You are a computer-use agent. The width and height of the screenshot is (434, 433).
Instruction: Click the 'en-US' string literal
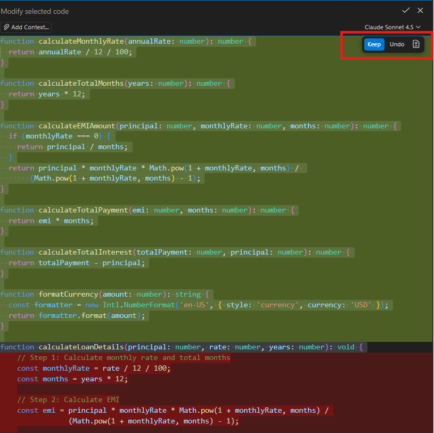point(194,305)
